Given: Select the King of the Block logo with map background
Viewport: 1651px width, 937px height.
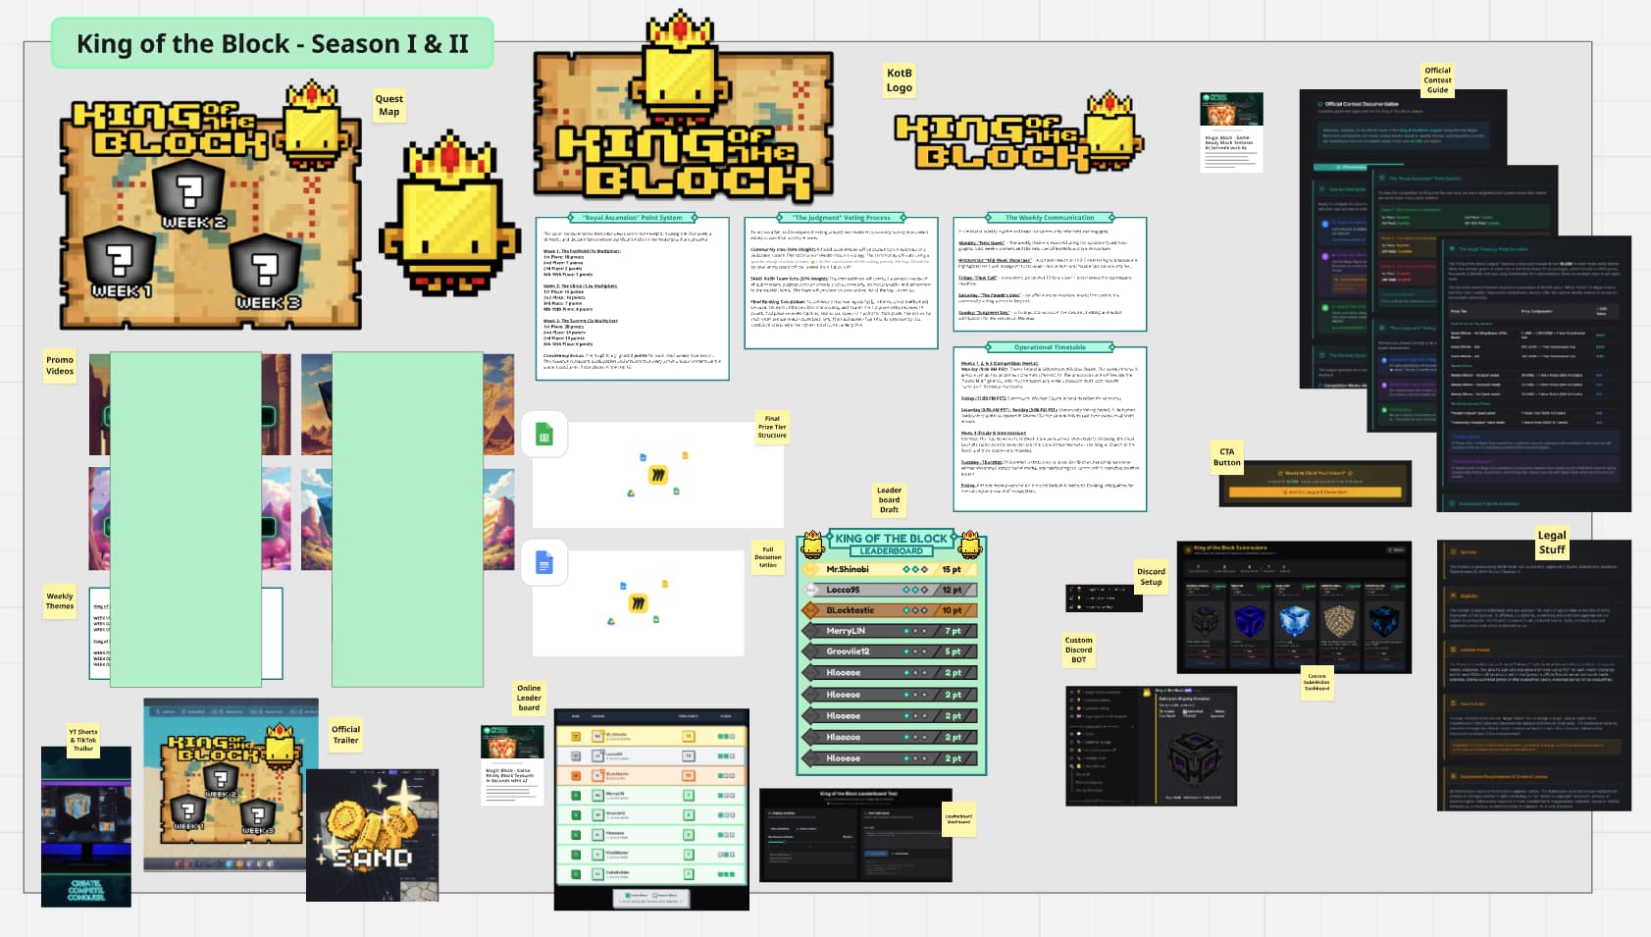Looking at the screenshot, I should 684,106.
